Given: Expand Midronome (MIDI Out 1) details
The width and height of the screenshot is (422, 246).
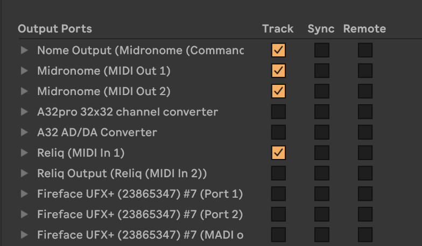Looking at the screenshot, I should click(24, 71).
